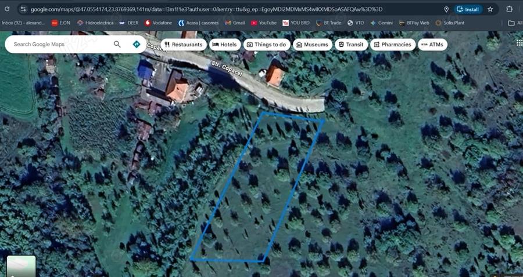523x277 pixels.
Task: Show Things to do on the map
Action: point(267,45)
